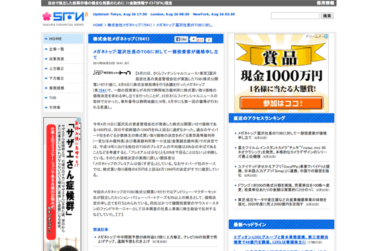This screenshot has width=378, height=251.
Task: Focus the search input field
Action: tap(295, 16)
